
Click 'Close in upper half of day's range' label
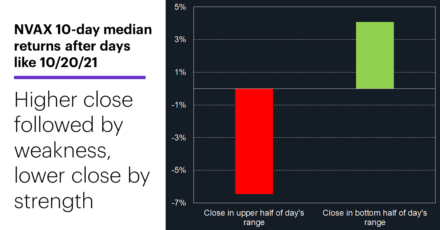[254, 217]
